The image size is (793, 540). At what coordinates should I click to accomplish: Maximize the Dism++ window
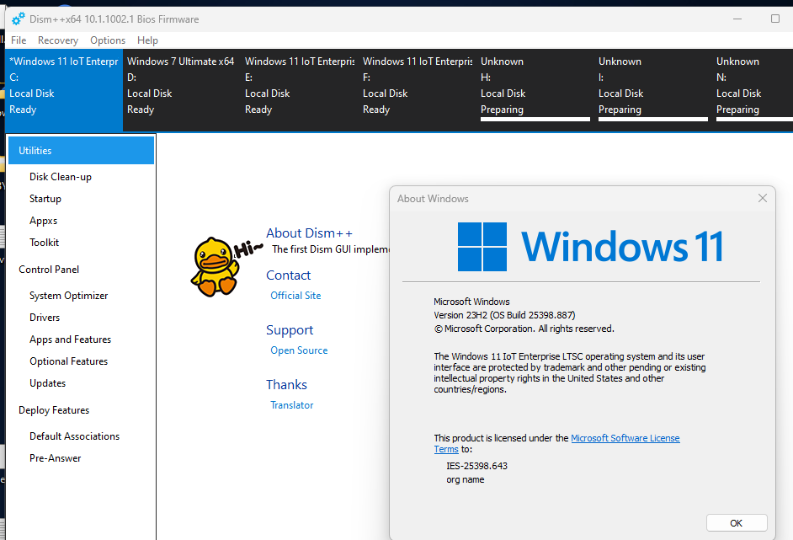(774, 19)
